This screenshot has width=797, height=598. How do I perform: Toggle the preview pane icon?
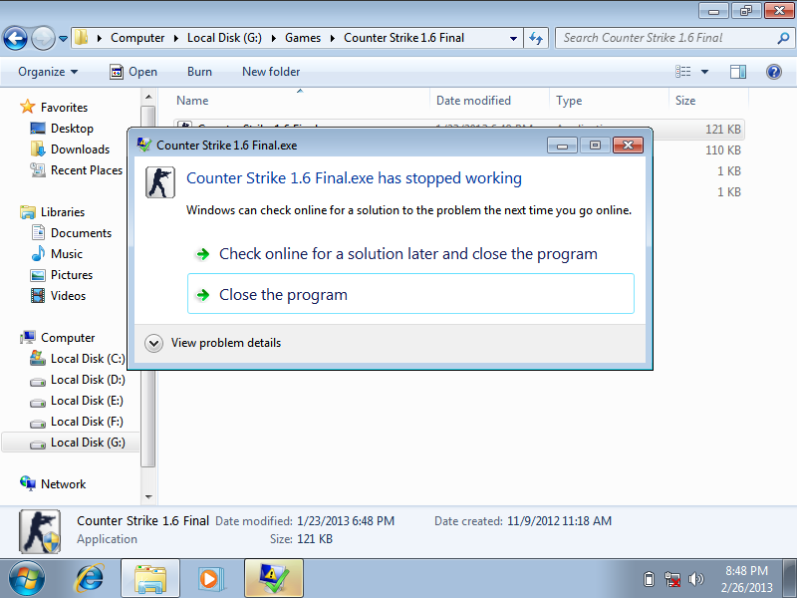pos(738,72)
